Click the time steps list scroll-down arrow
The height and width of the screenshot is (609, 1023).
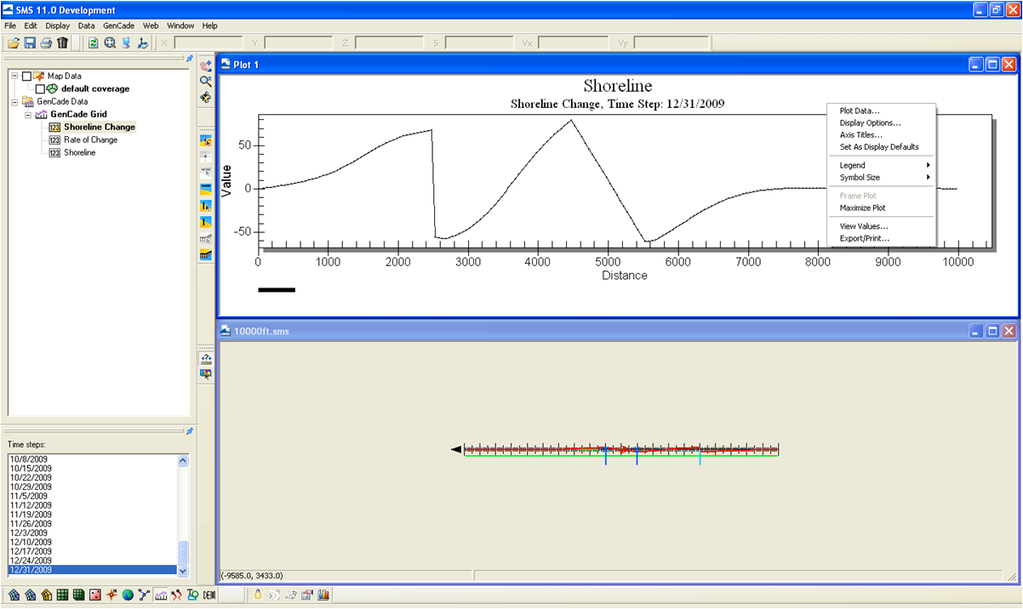(183, 572)
